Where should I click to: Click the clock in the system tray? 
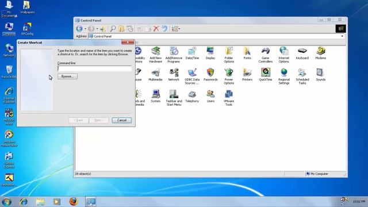359,202
